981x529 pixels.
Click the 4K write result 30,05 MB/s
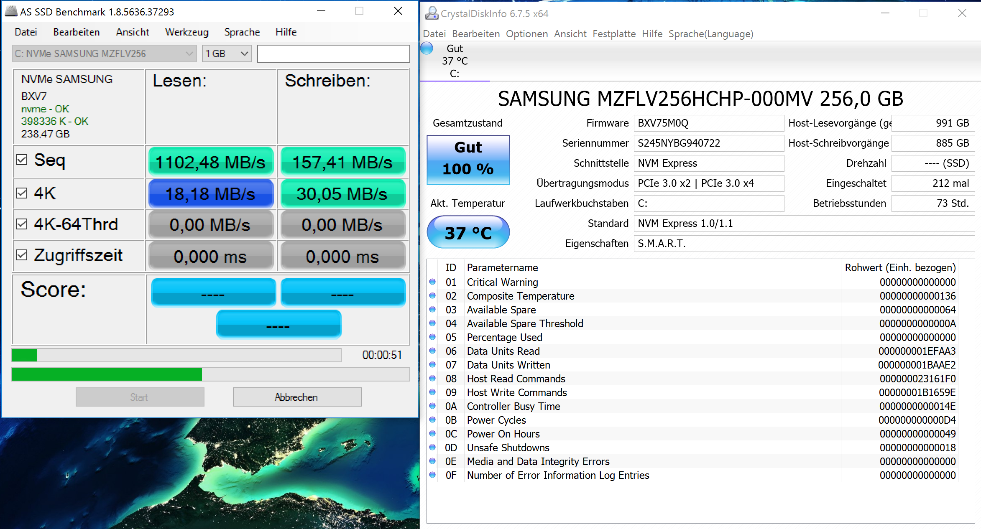(x=343, y=193)
